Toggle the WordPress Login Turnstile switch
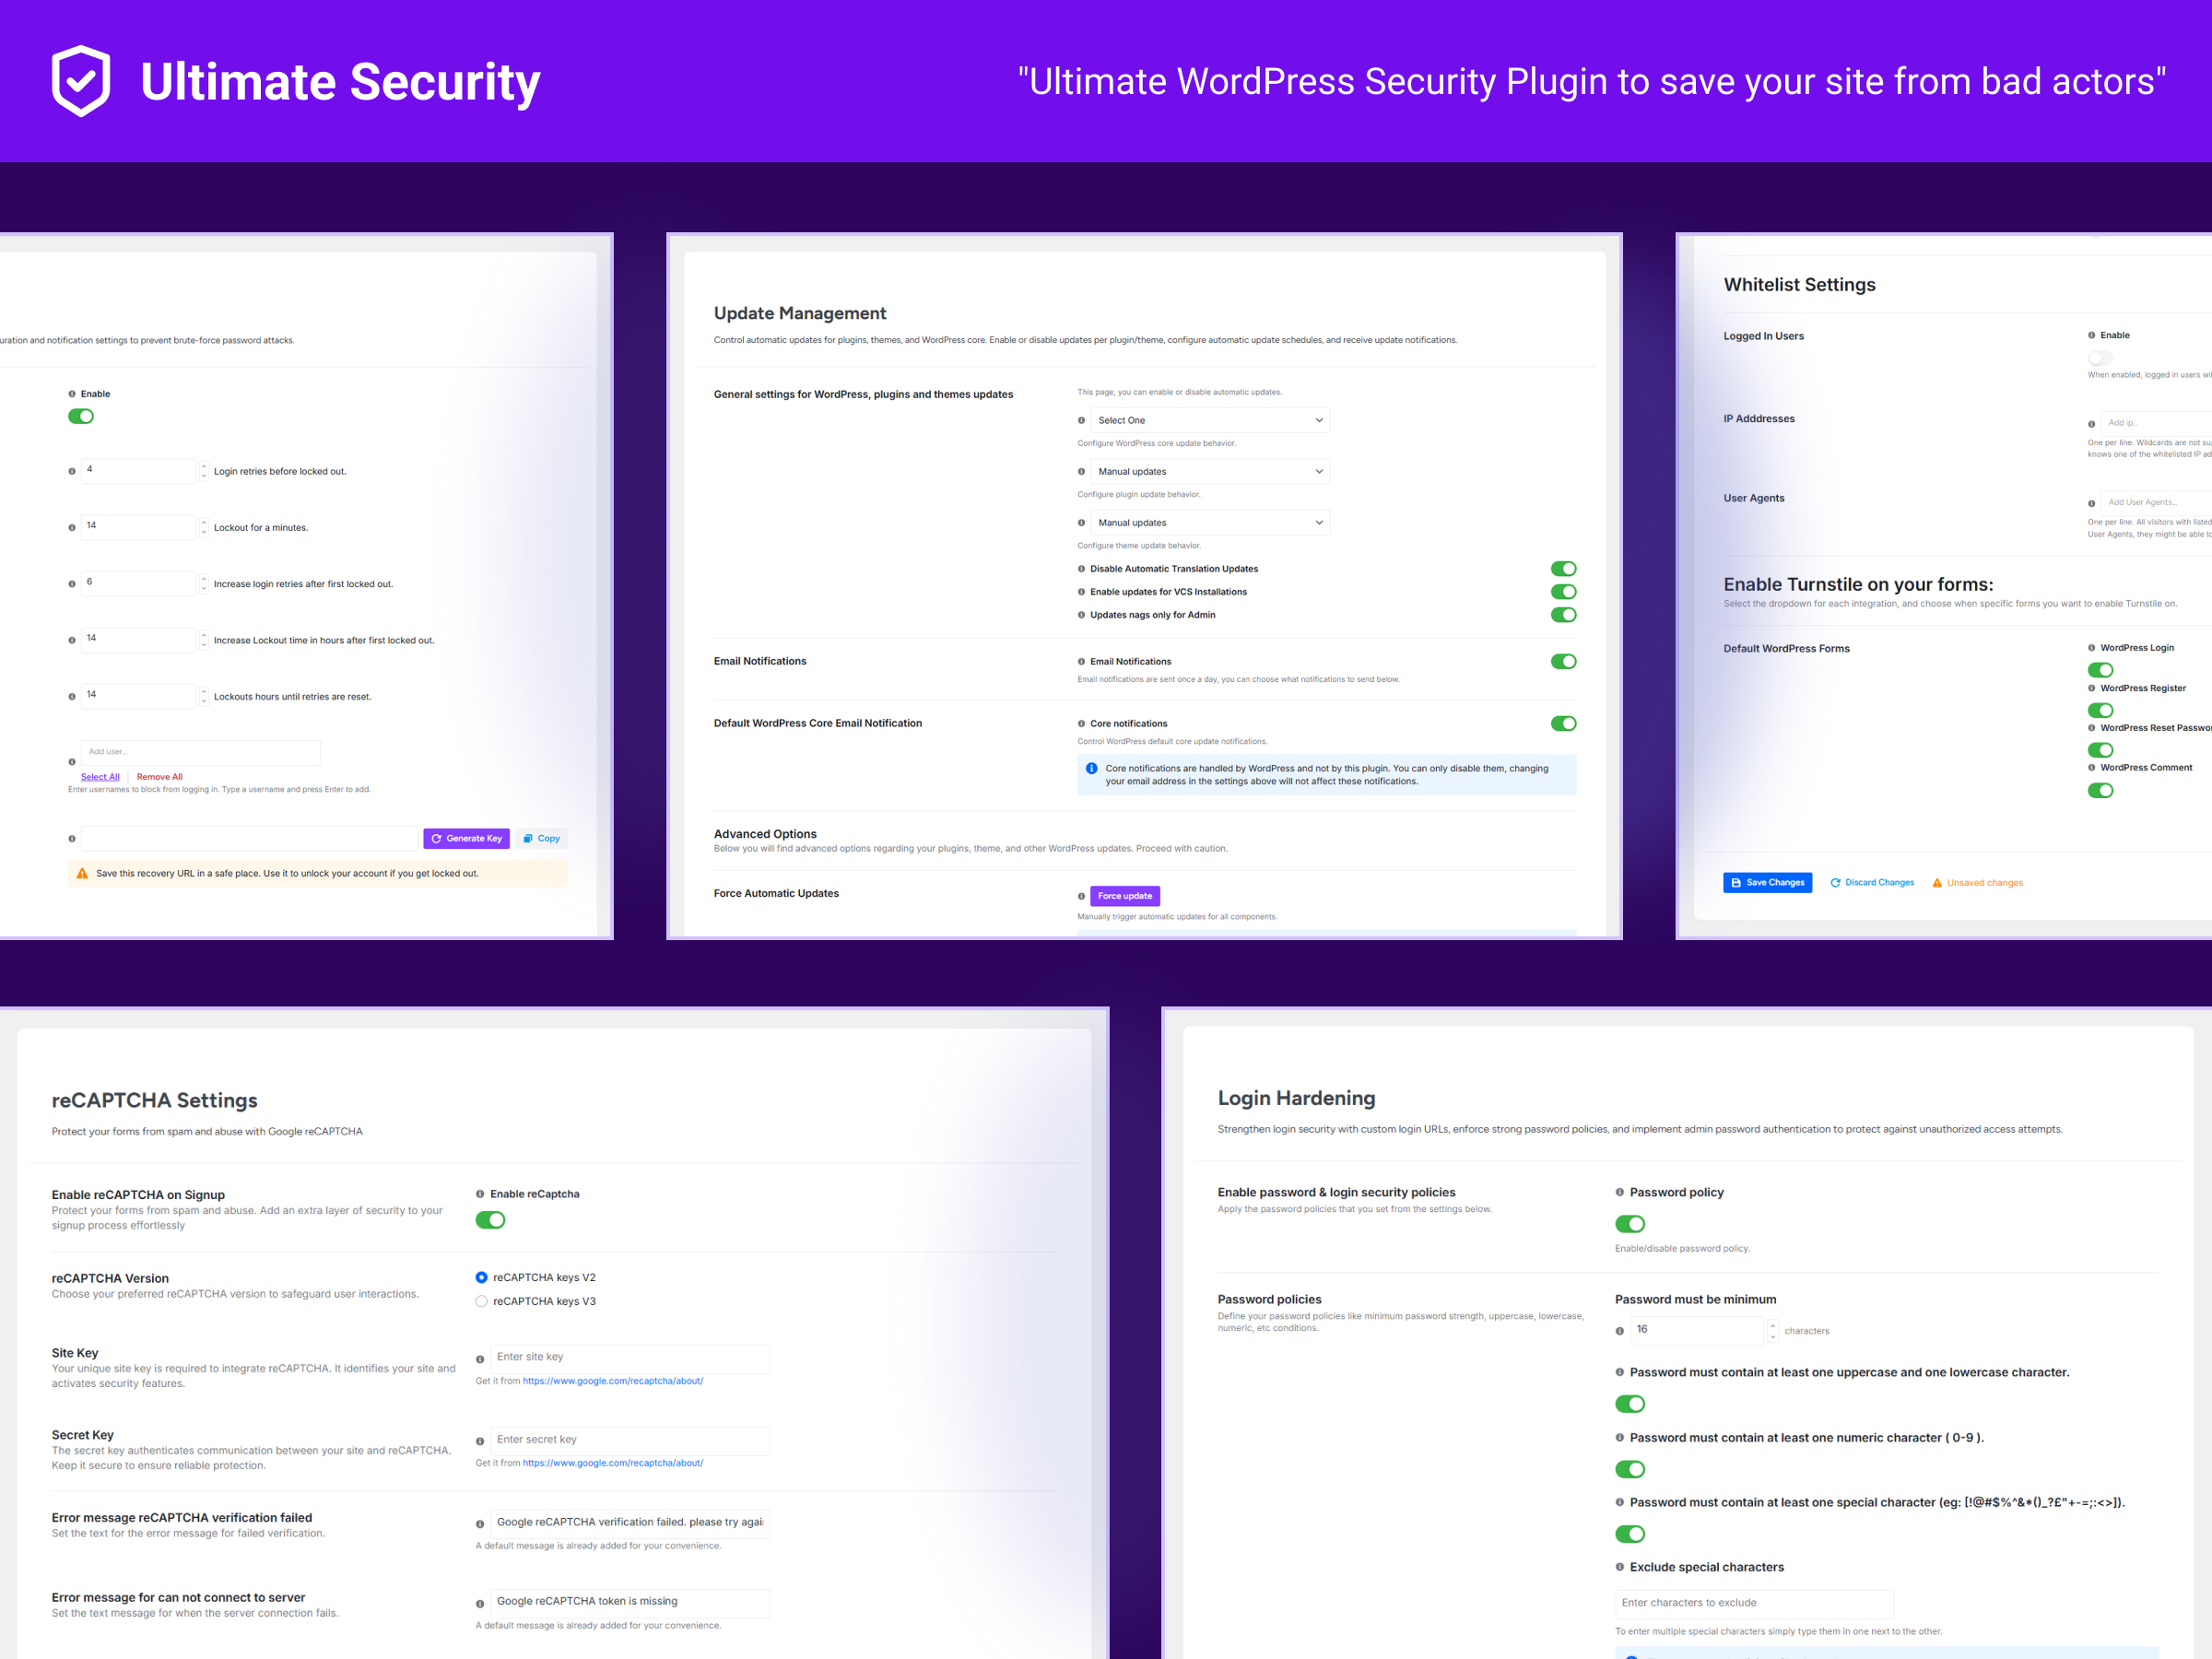Viewport: 2212px width, 1659px height. tap(2100, 670)
